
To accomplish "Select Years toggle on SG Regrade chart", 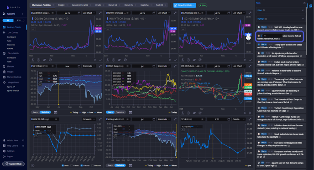I will tap(110, 165).
